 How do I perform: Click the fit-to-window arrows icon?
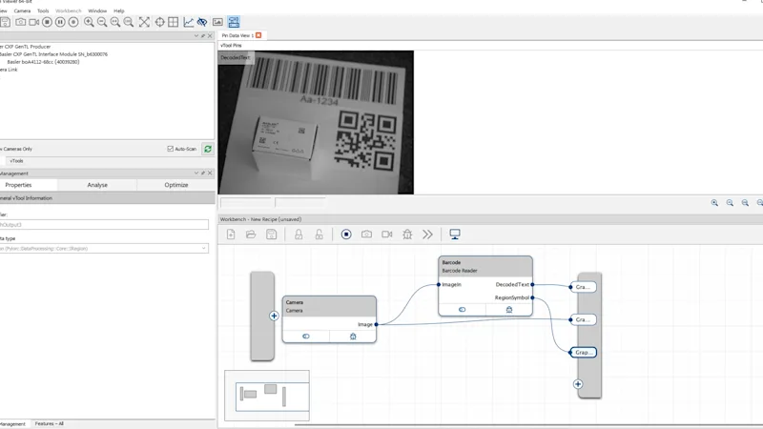pos(144,22)
